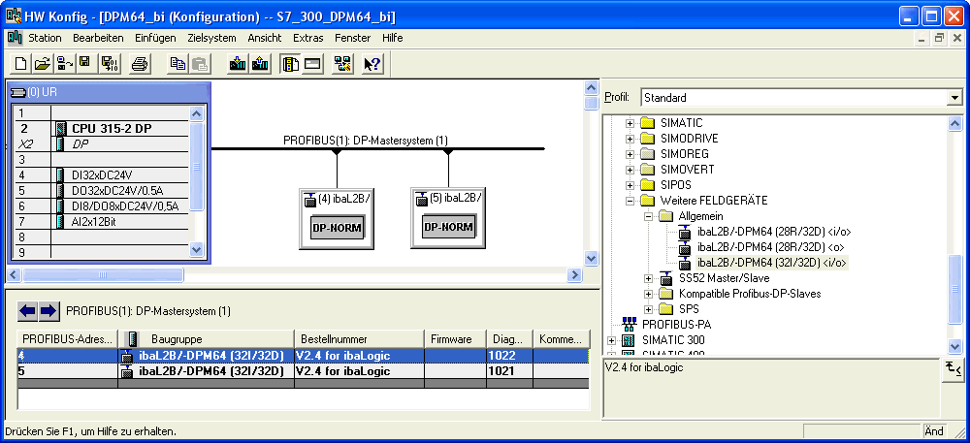Viewport: 970px width, 443px height.
Task: Select the DI32xDC24V module in slot 4
Action: 102,174
